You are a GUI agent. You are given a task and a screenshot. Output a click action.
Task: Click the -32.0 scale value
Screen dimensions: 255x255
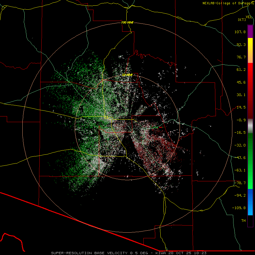[x=240, y=145]
